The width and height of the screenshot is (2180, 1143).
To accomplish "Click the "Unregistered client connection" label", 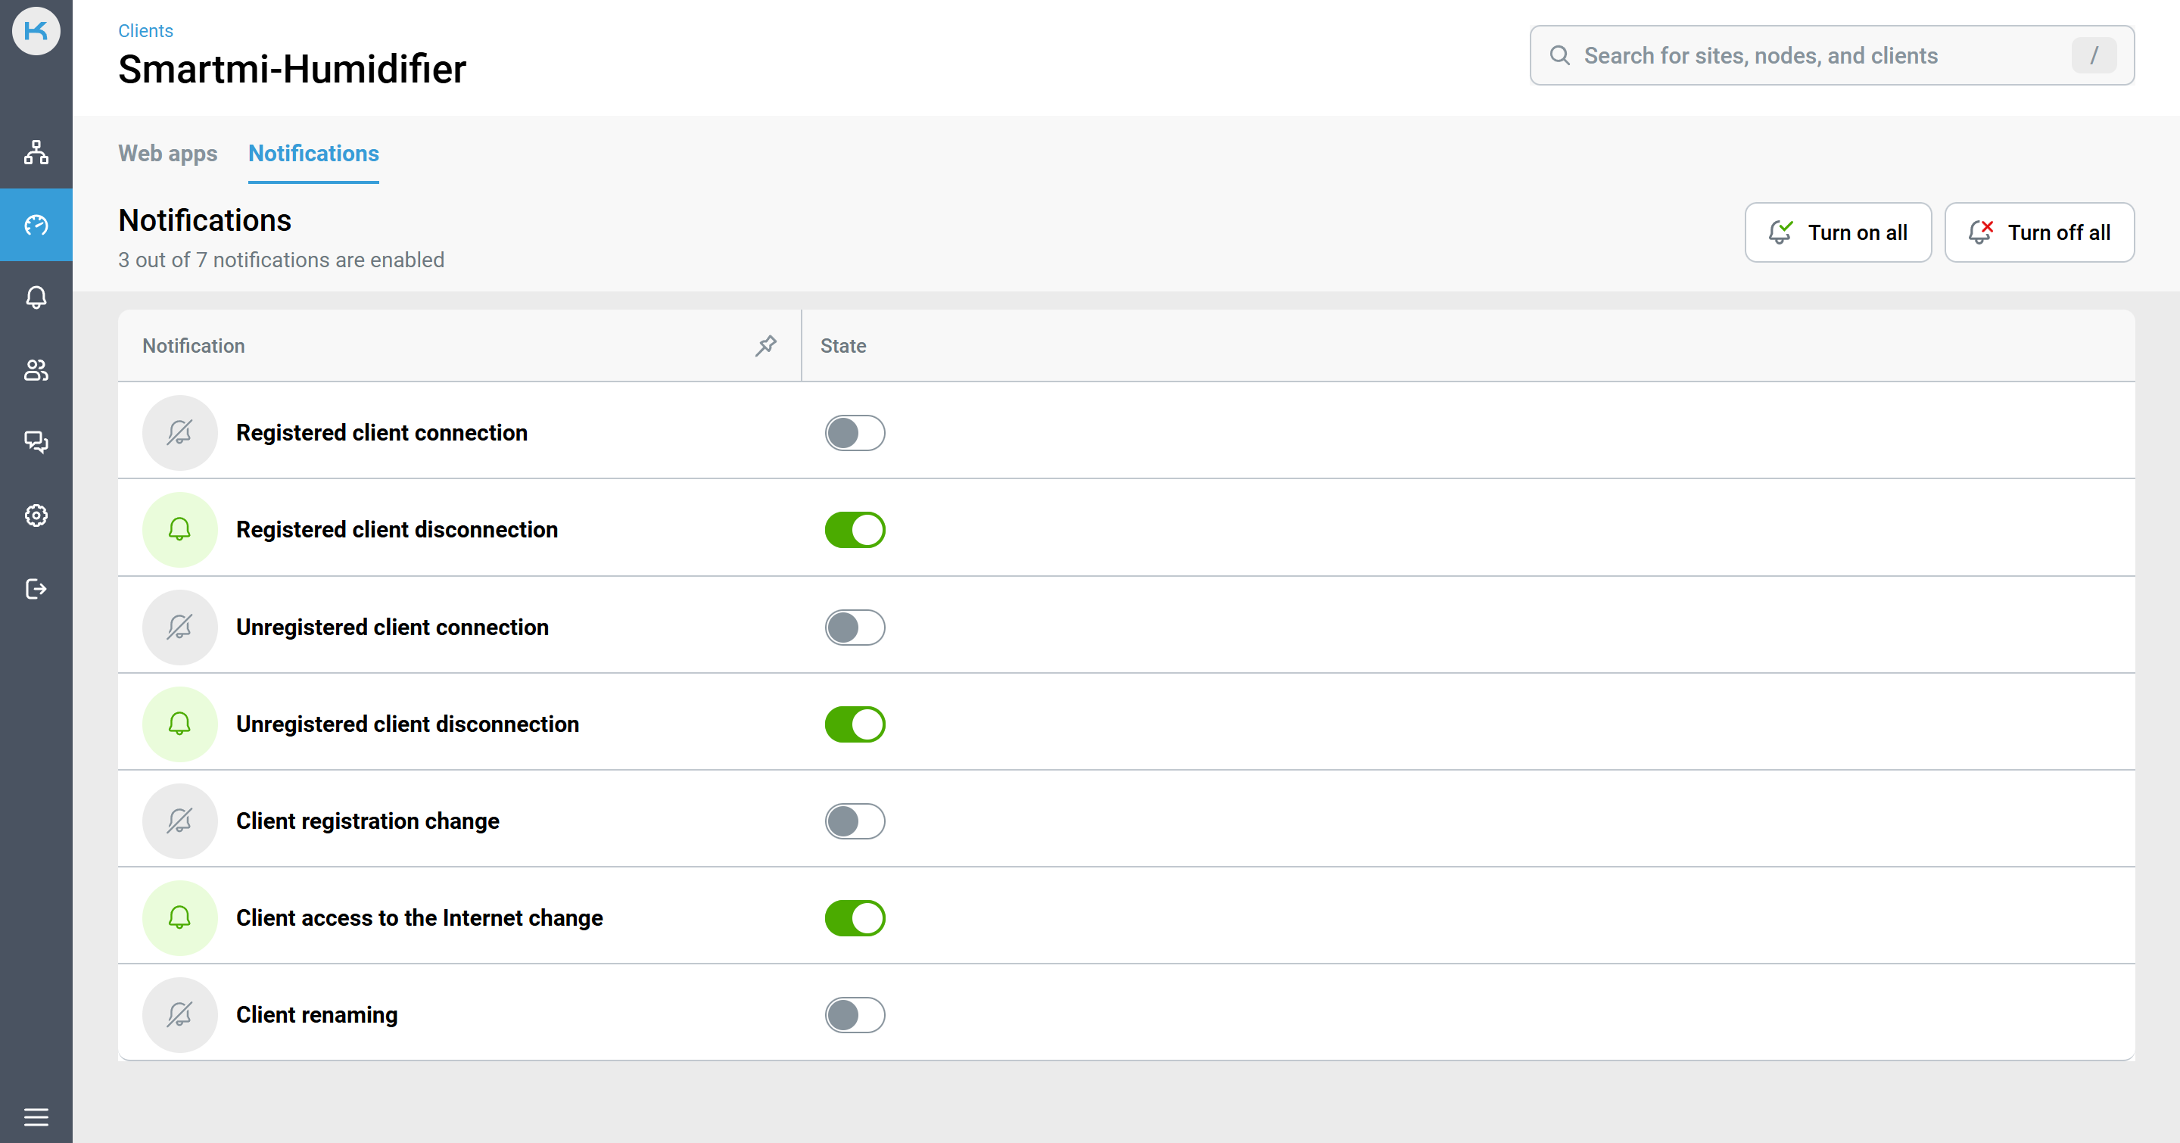I will click(393, 627).
